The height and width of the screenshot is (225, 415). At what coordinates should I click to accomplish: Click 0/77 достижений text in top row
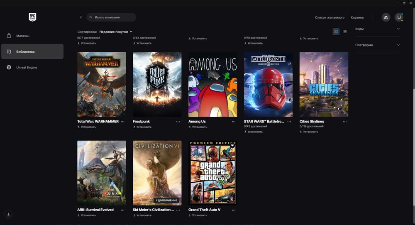point(89,38)
